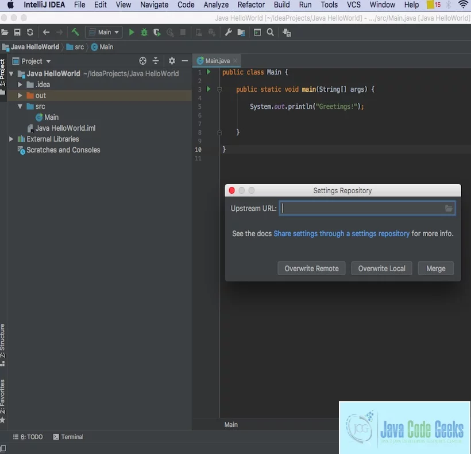
Task: Open the Main run configuration dropdown
Action: (x=104, y=32)
